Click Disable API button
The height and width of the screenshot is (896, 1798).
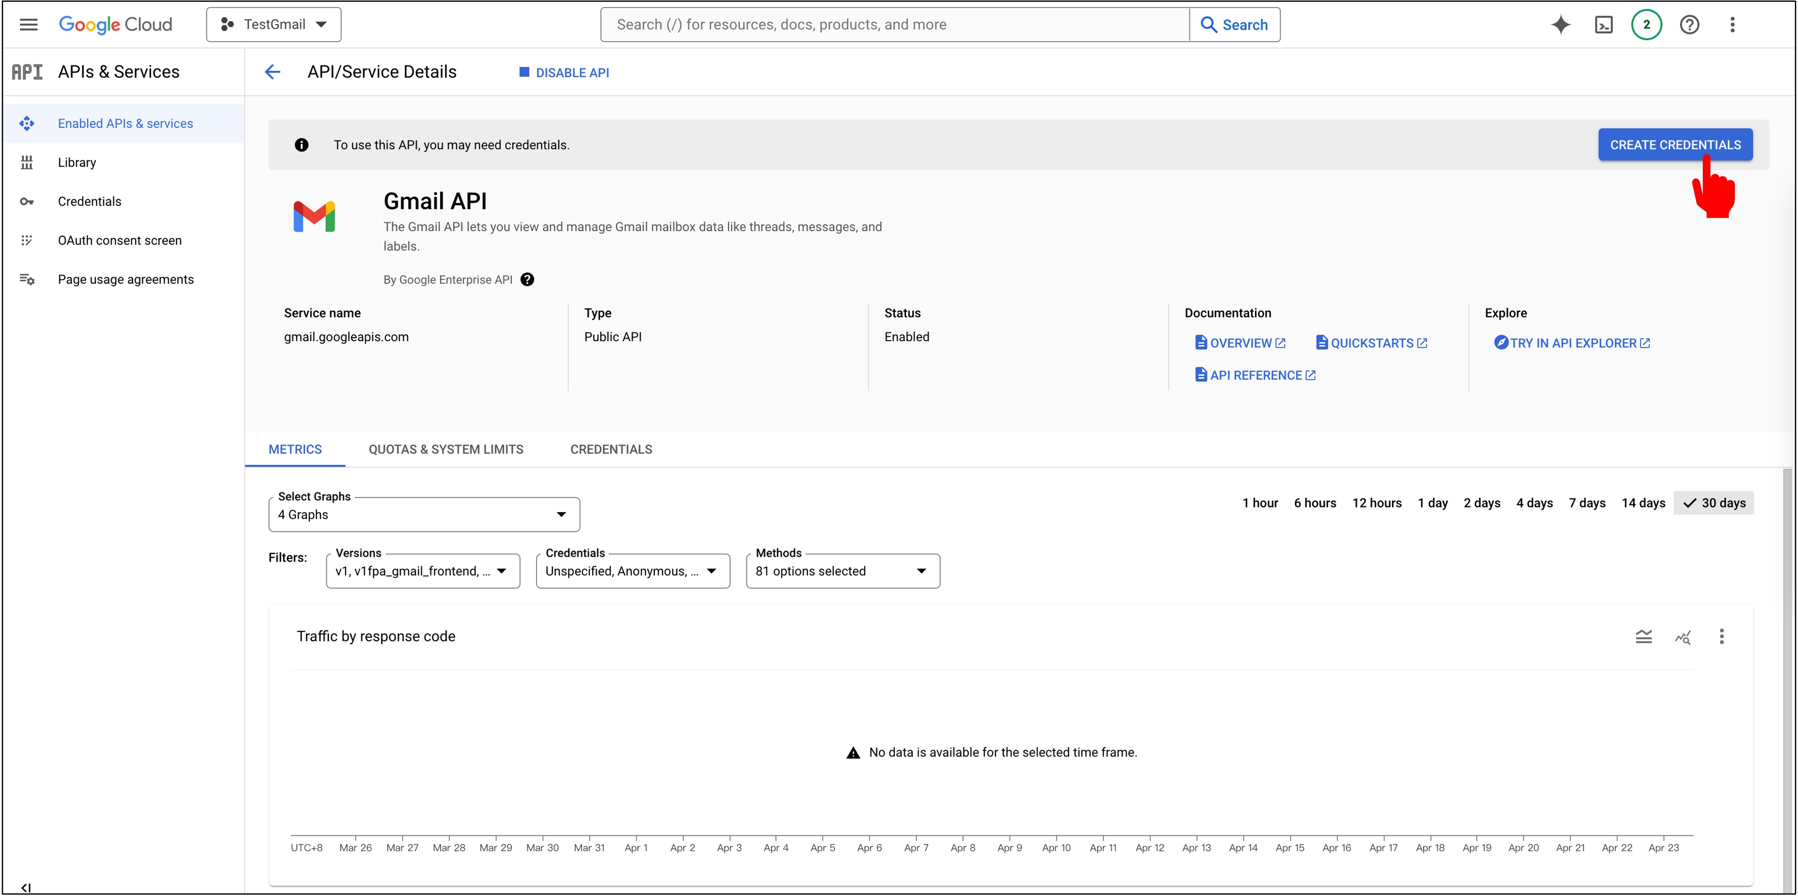coord(564,73)
